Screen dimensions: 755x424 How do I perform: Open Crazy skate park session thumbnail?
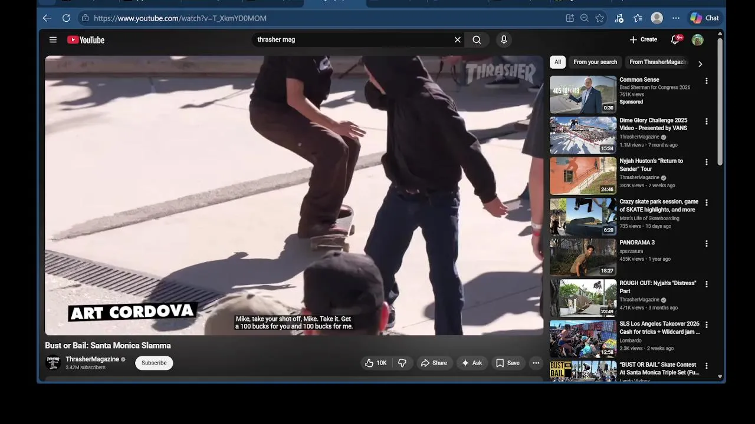583,216
